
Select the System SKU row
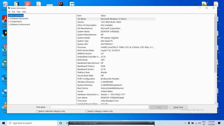click(116, 44)
